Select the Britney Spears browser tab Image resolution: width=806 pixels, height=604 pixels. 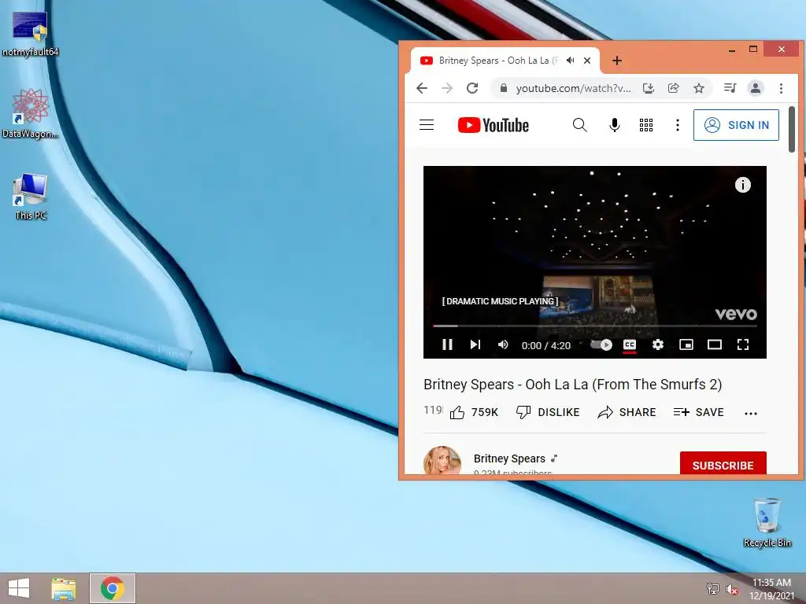(x=505, y=61)
